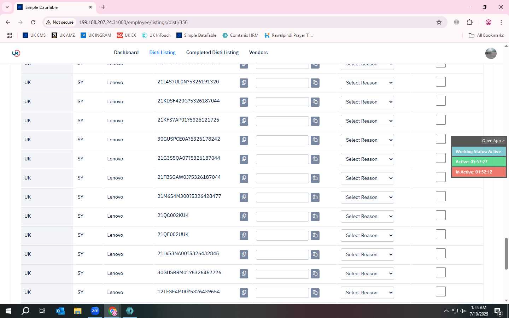The width and height of the screenshot is (509, 318).
Task: Open the UK INGRAM bookmark
Action: 96,35
